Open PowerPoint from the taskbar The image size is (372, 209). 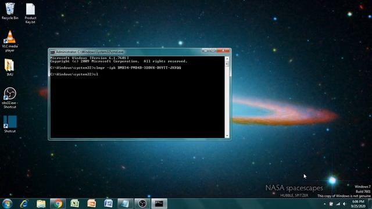pyautogui.click(x=92, y=204)
